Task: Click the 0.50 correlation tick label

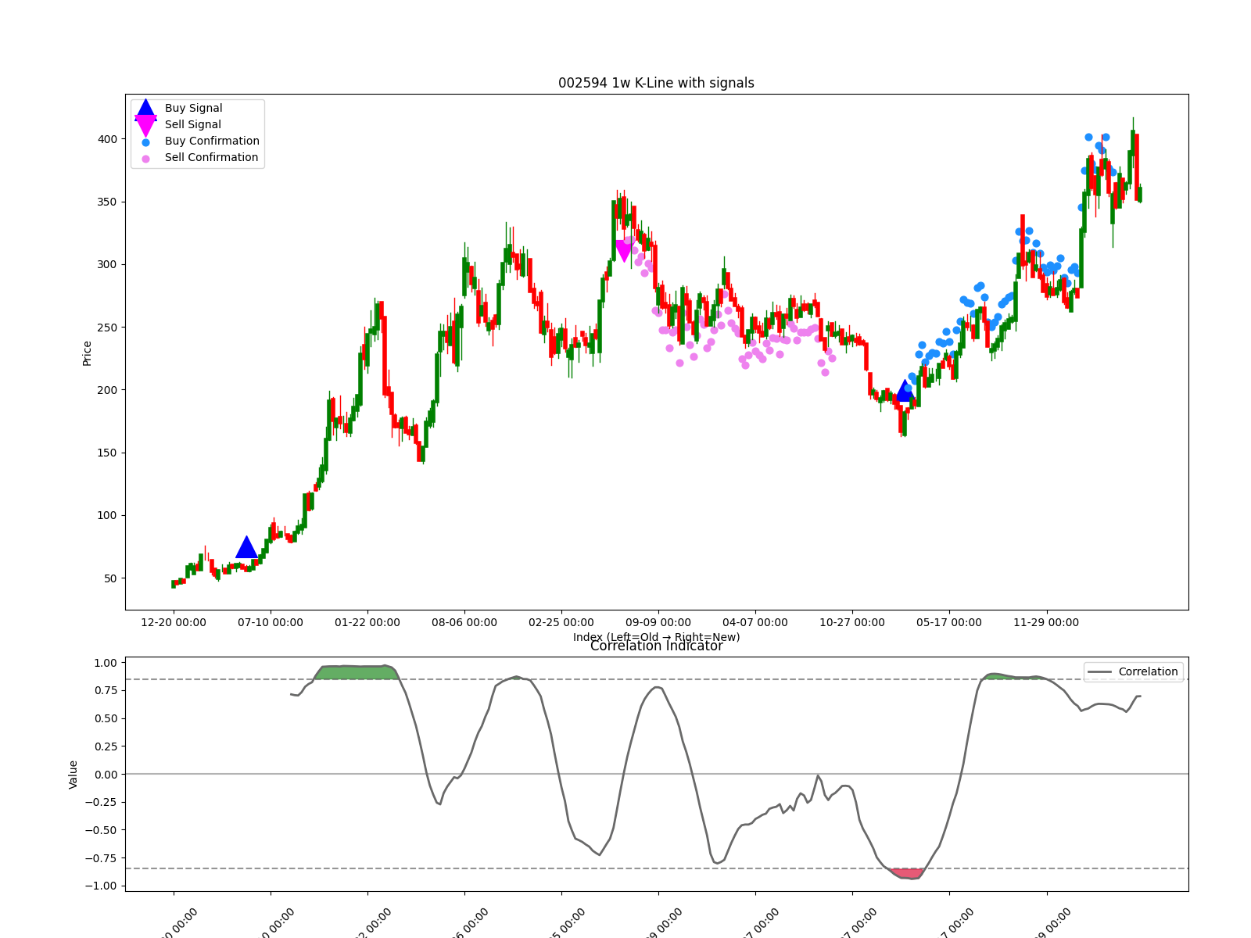Action: coord(105,718)
